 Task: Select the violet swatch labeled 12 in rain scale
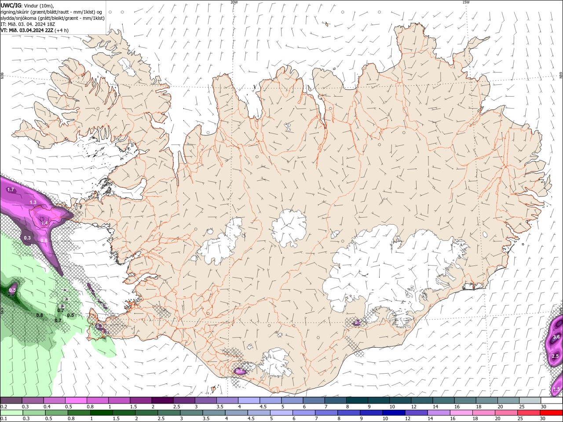pos(416,413)
